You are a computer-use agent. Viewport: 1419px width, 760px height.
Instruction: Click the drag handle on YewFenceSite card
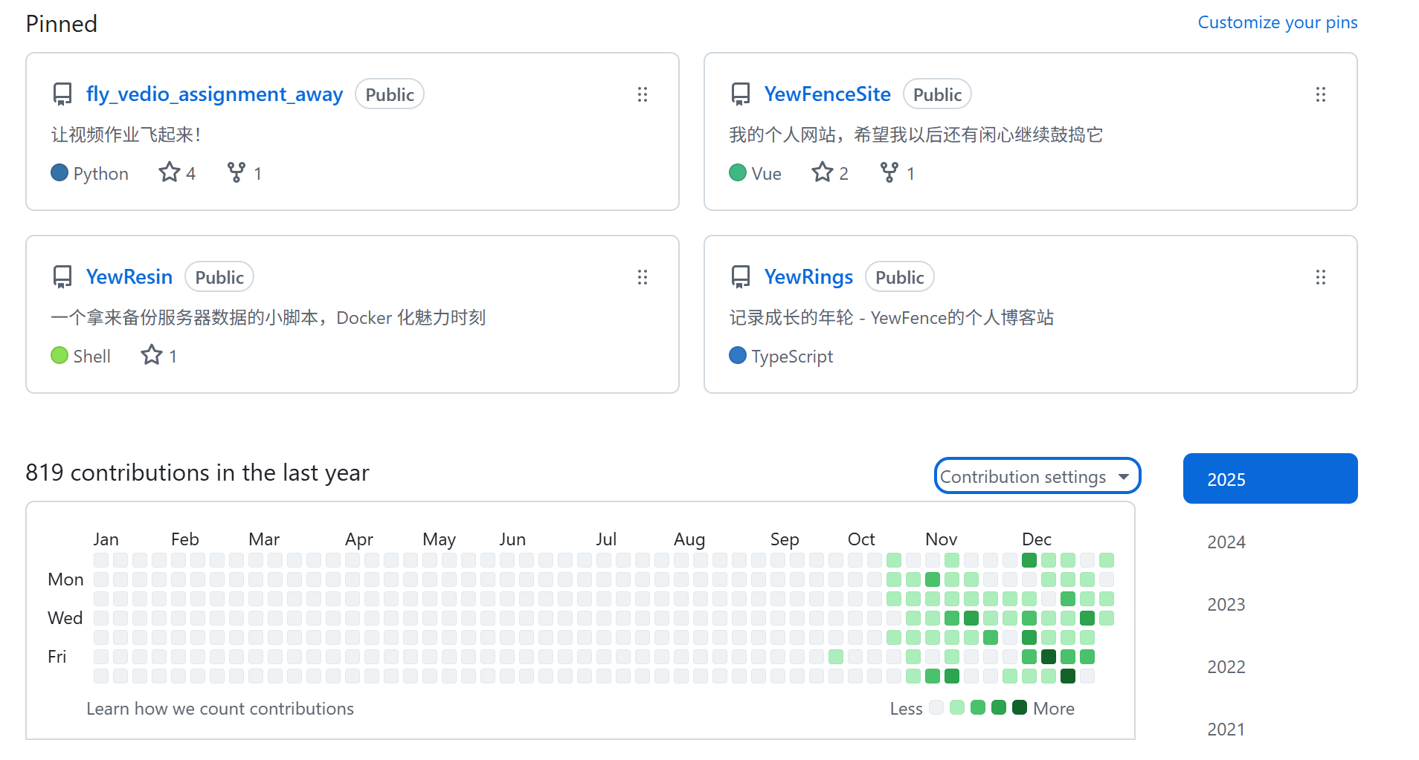pos(1320,94)
